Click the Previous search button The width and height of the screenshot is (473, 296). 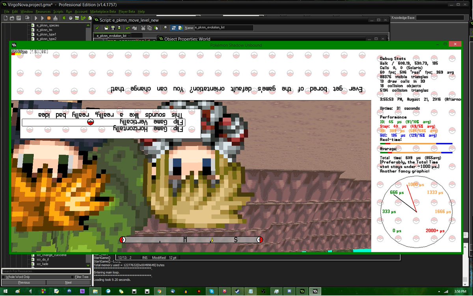(x=24, y=283)
